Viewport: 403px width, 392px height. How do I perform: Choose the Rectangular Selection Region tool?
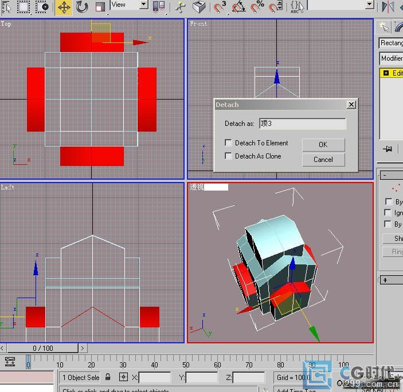(24, 7)
